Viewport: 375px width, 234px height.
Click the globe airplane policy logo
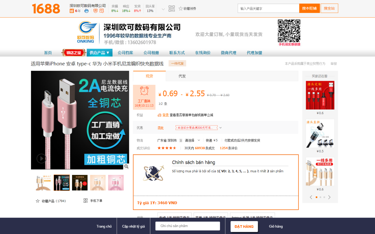pos(154,173)
